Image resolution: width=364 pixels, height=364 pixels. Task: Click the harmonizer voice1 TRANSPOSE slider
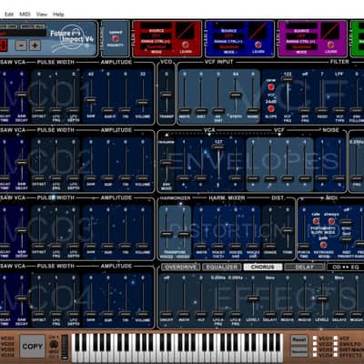(x=167, y=234)
